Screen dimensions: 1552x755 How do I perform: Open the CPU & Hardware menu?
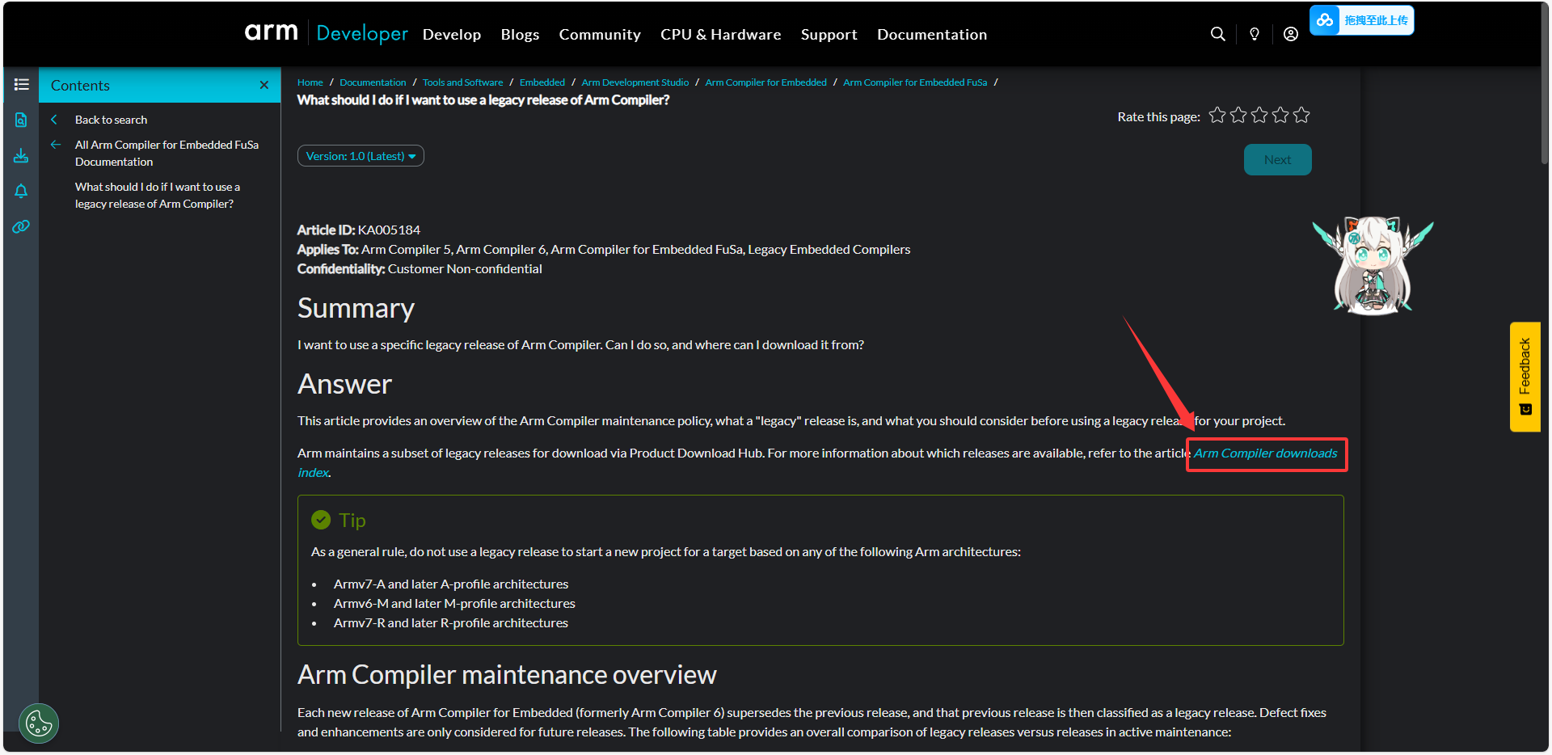click(720, 35)
